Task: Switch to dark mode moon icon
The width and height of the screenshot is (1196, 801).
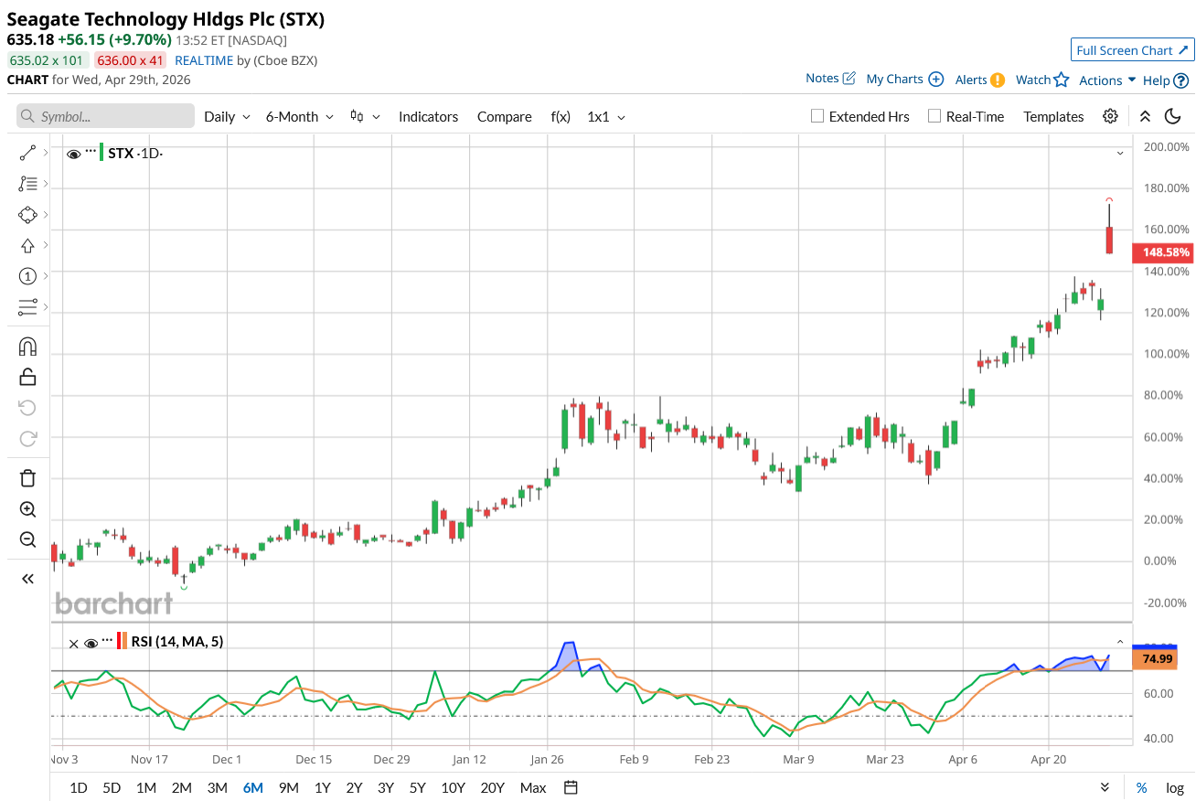Action: 1172,116
